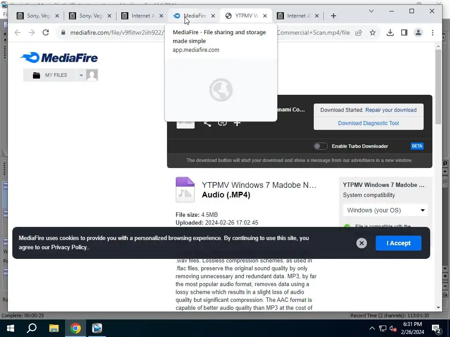Dismiss the cookie banner with X
Image resolution: width=450 pixels, height=337 pixels.
click(x=362, y=243)
